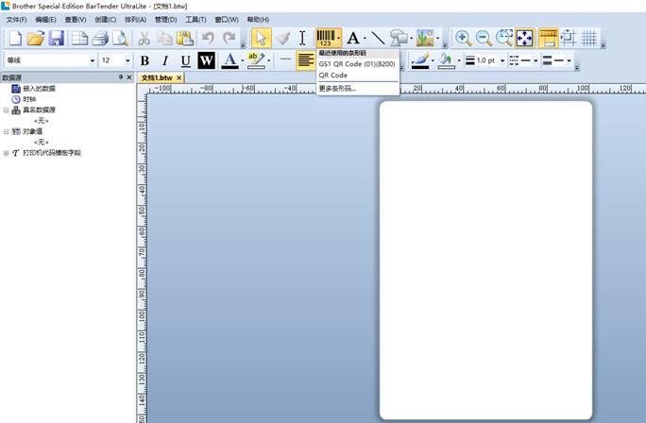This screenshot has width=646, height=423.
Task: Collapse the object values tree node
Action: (6, 131)
